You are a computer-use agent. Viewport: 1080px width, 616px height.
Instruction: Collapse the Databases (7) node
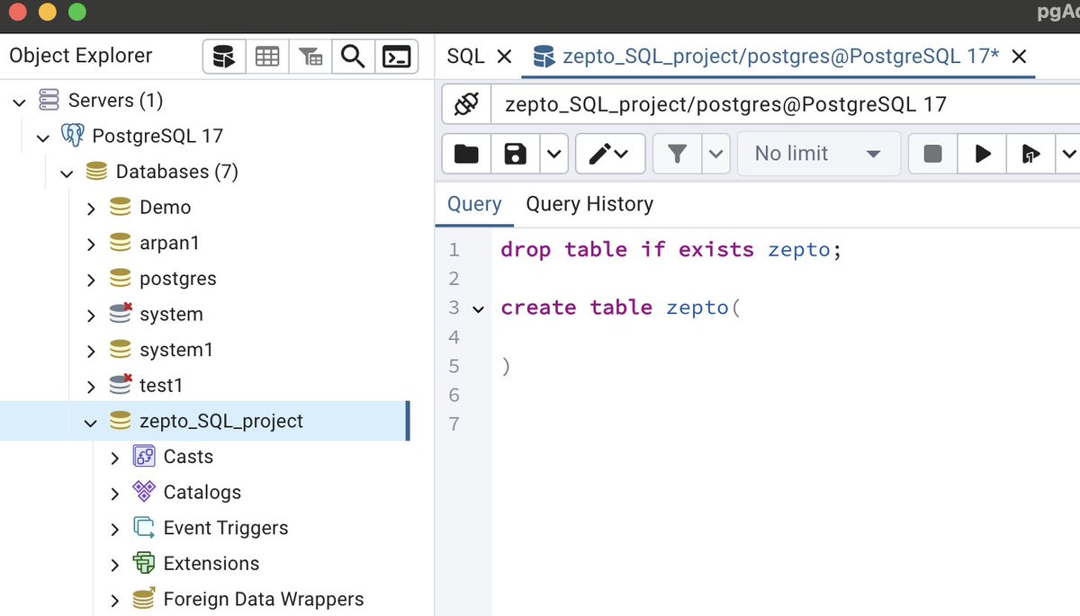67,173
